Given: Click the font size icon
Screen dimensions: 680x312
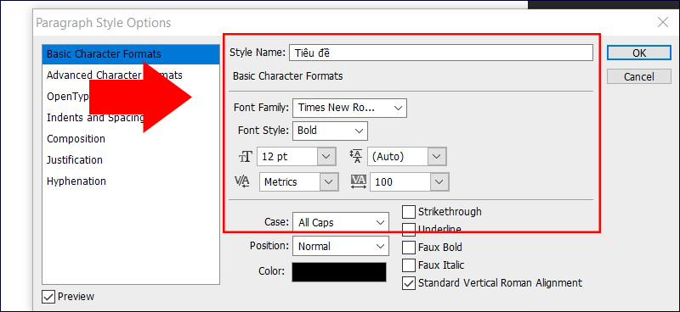Looking at the screenshot, I should (x=245, y=157).
